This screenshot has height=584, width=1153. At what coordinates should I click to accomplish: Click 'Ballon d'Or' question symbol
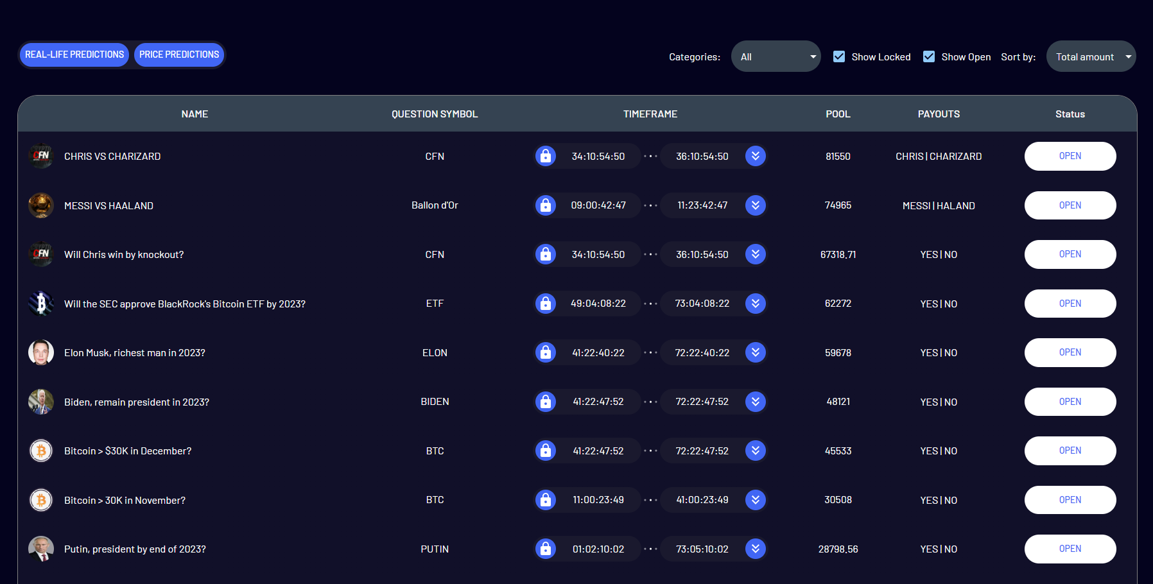[x=435, y=205]
